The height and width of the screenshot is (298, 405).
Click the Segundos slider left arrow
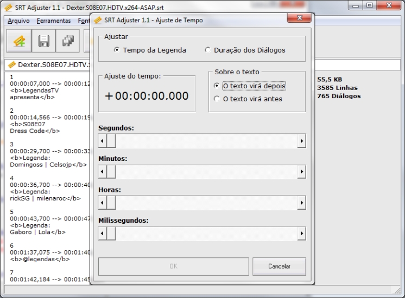102,141
